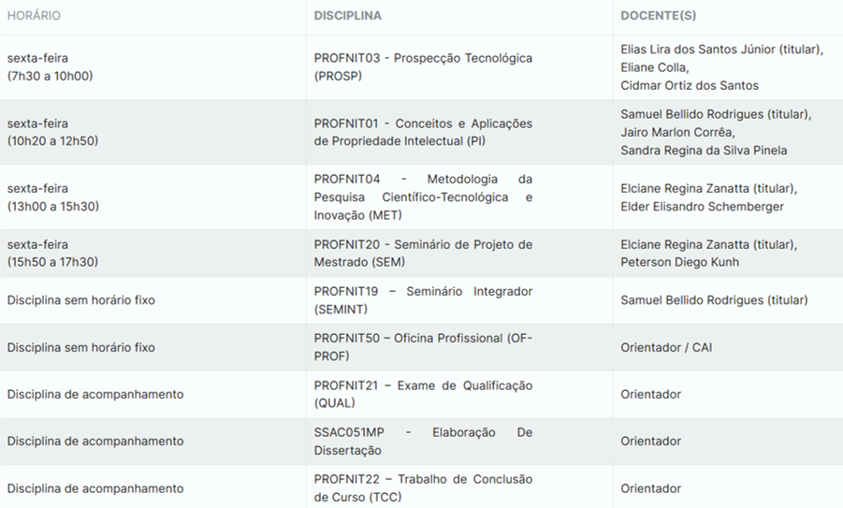Click the HORÁRIO column header

[x=34, y=16]
